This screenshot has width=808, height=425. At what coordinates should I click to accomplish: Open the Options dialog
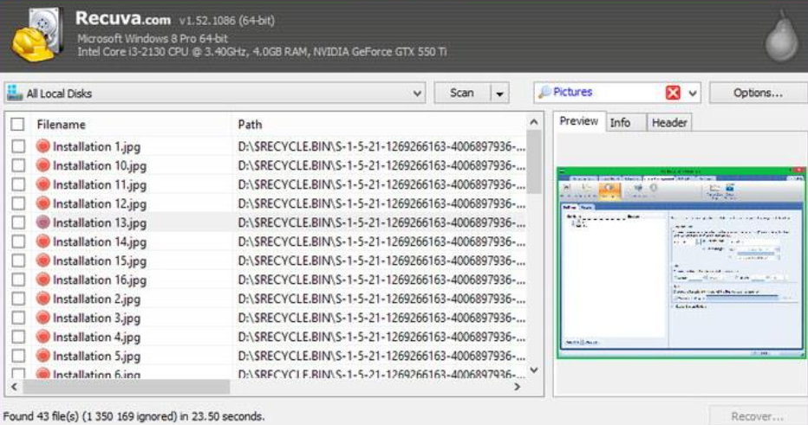pos(758,93)
